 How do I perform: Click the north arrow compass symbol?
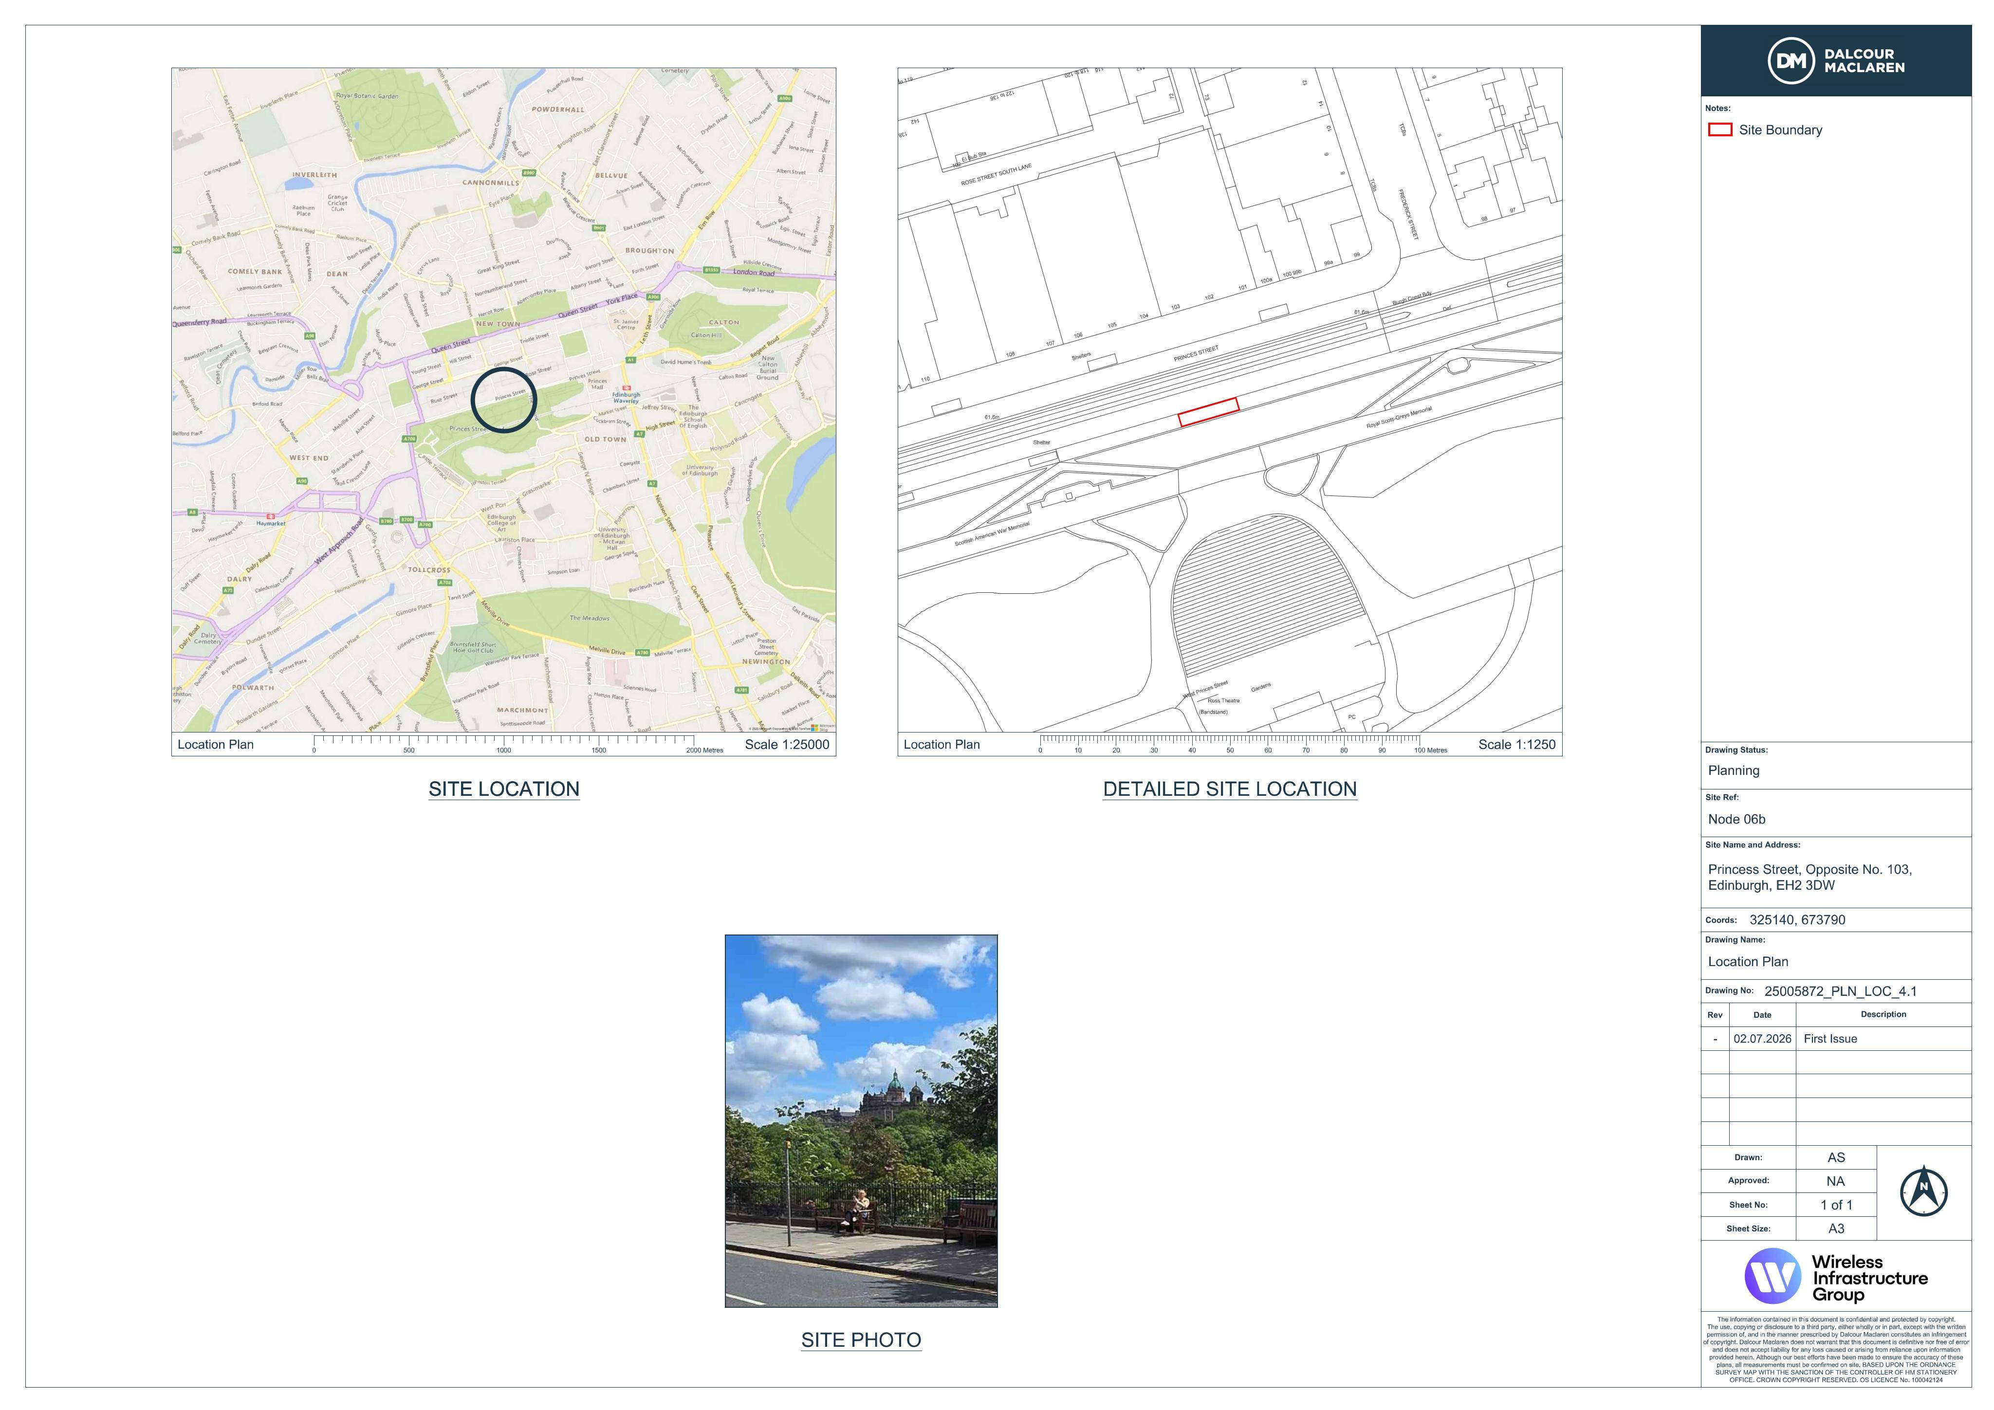pos(1923,1191)
